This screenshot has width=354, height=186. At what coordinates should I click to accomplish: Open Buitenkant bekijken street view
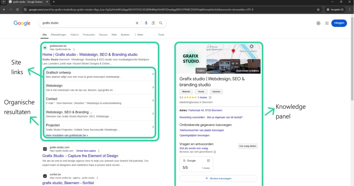coord(234,66)
